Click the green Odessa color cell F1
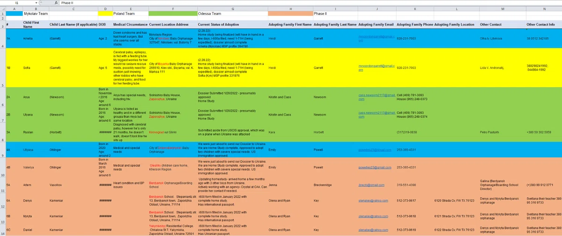This screenshot has width=562, height=236. coord(172,14)
